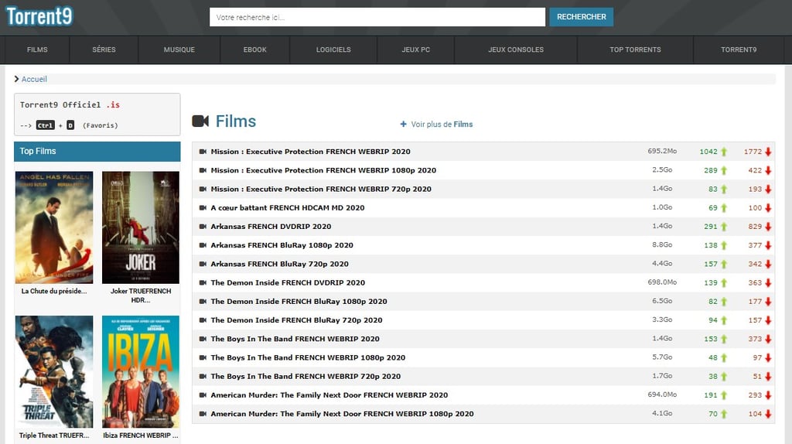This screenshot has height=444, width=792.
Task: Open The Demon Inside FRENCH BluRay 720p 2020
Action: tap(296, 319)
